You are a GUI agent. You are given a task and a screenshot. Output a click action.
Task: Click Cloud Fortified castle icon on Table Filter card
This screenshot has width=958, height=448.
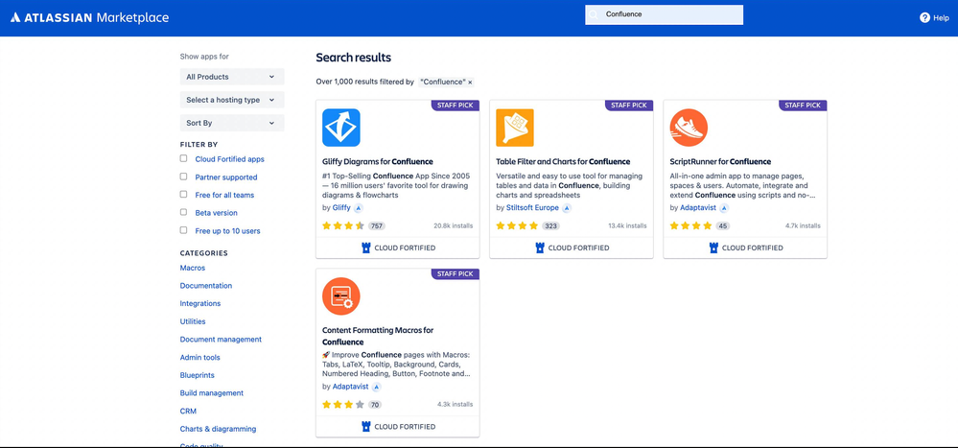pyautogui.click(x=540, y=248)
